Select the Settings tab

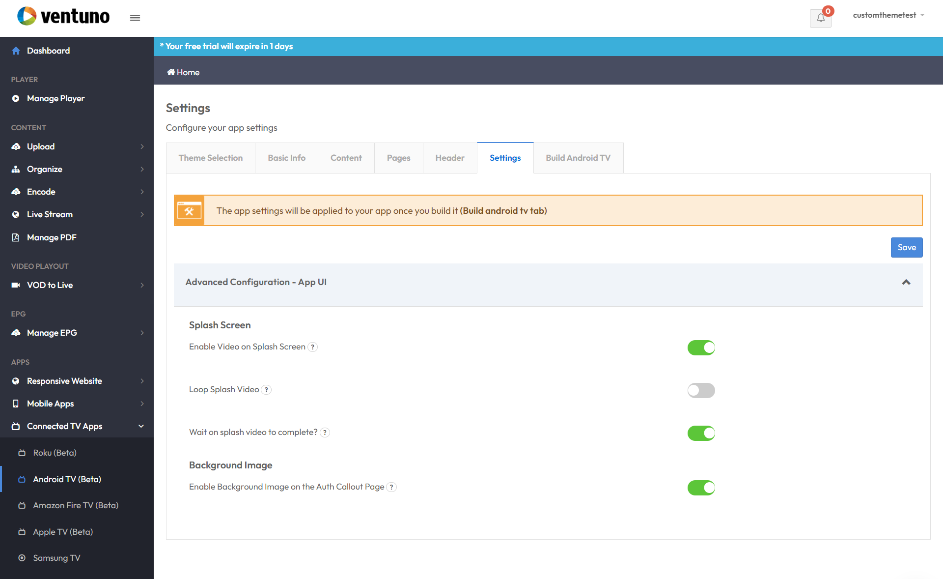tap(505, 158)
